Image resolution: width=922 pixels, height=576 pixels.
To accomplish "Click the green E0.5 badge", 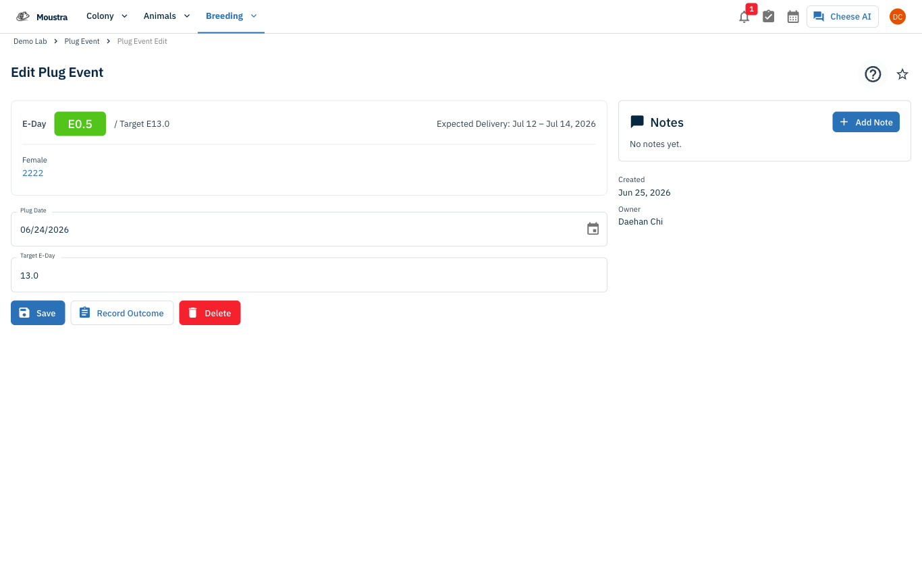I will point(80,124).
